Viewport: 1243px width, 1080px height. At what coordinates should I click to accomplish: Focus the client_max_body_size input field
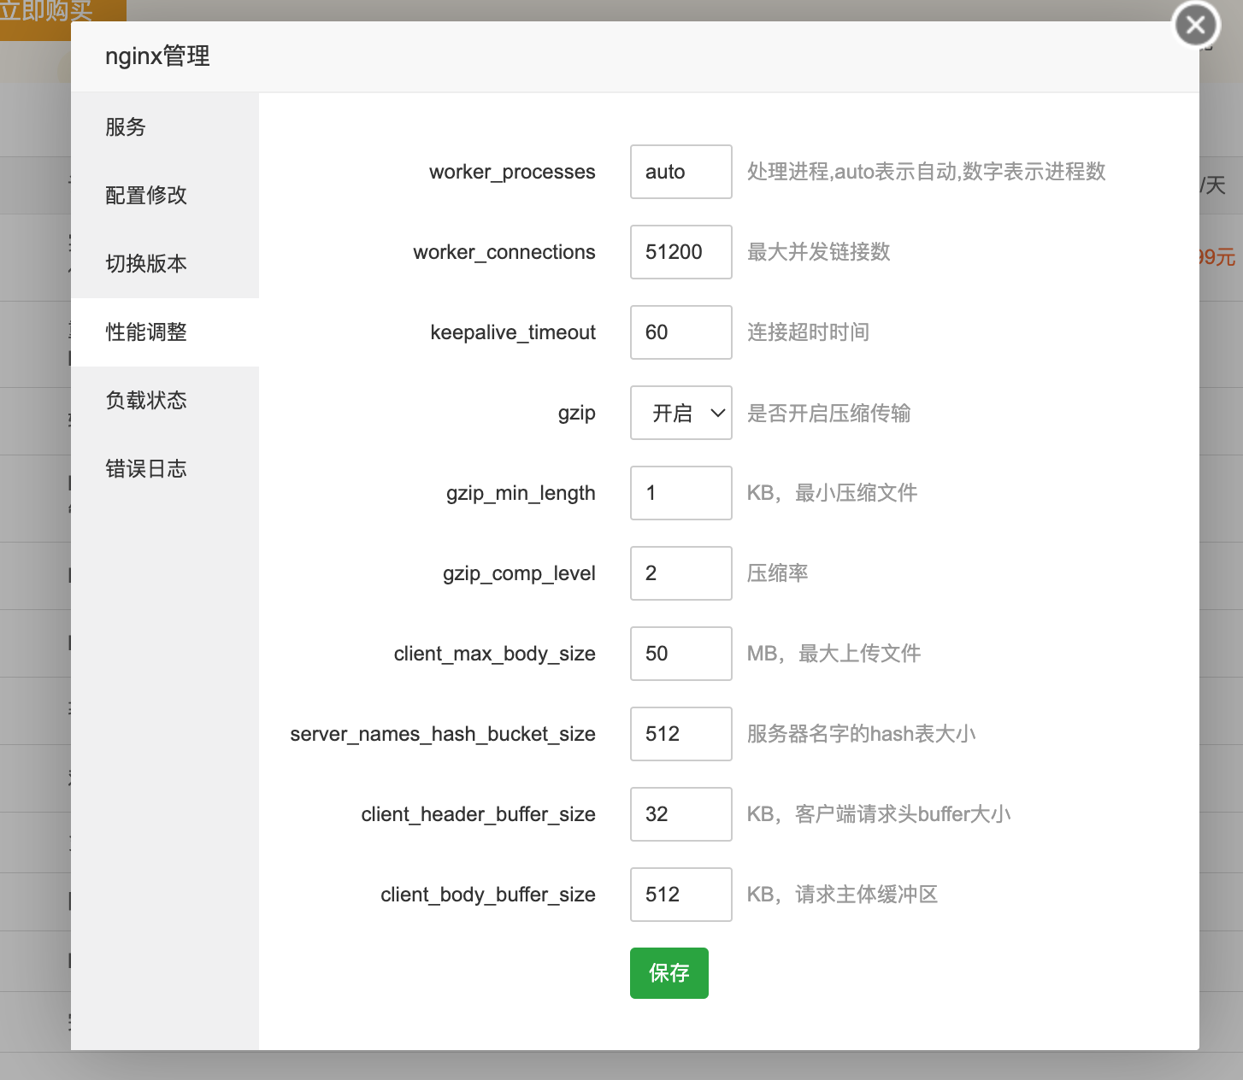click(x=681, y=654)
